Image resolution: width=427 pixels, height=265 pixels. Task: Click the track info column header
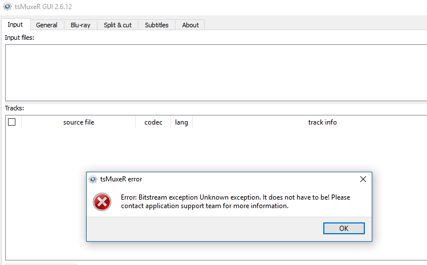[322, 122]
